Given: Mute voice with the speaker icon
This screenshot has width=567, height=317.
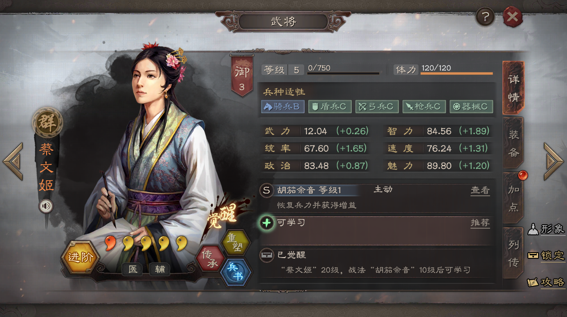Looking at the screenshot, I should pos(46,206).
